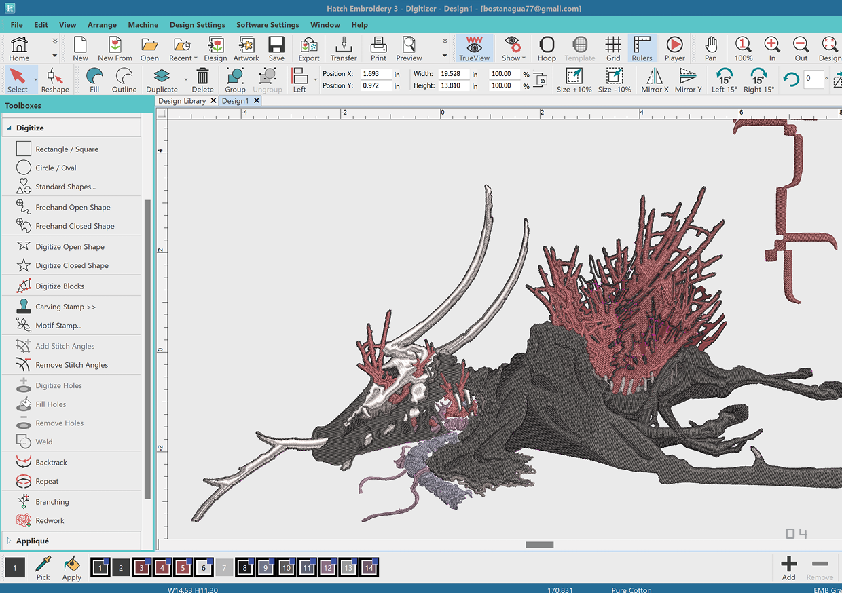
Task: Open the Show dropdown
Action: coord(513,49)
